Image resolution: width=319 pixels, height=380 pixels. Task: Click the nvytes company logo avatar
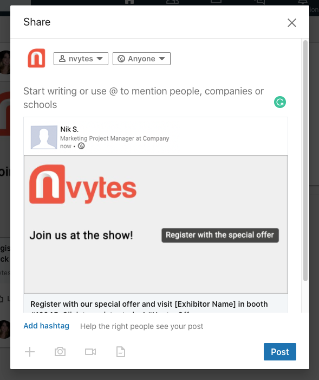36,58
